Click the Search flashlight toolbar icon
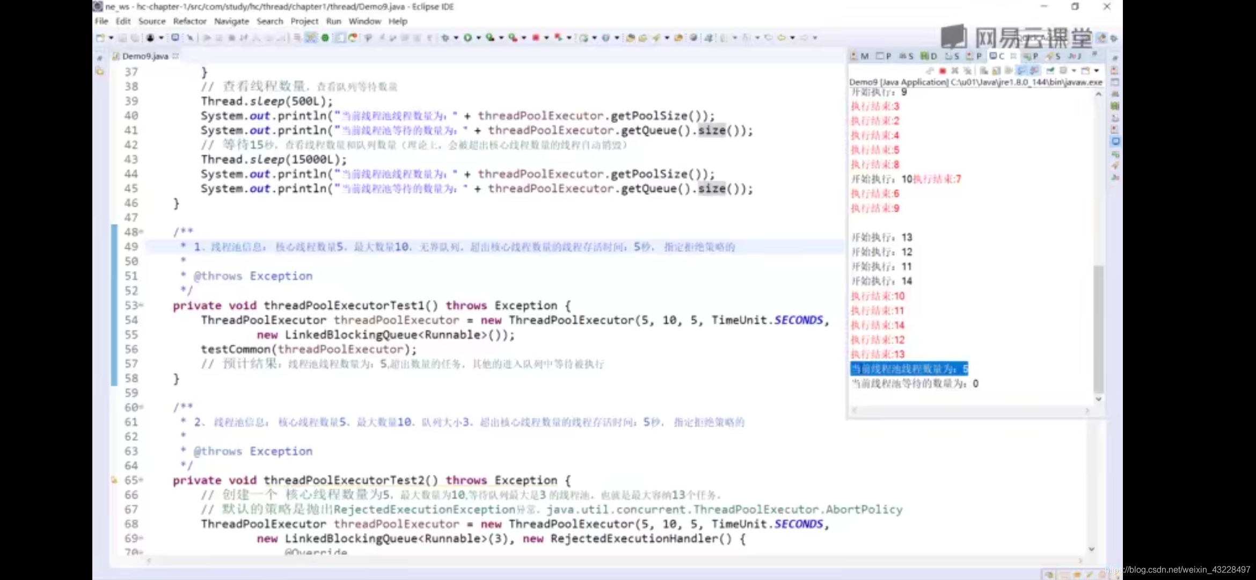 (656, 38)
